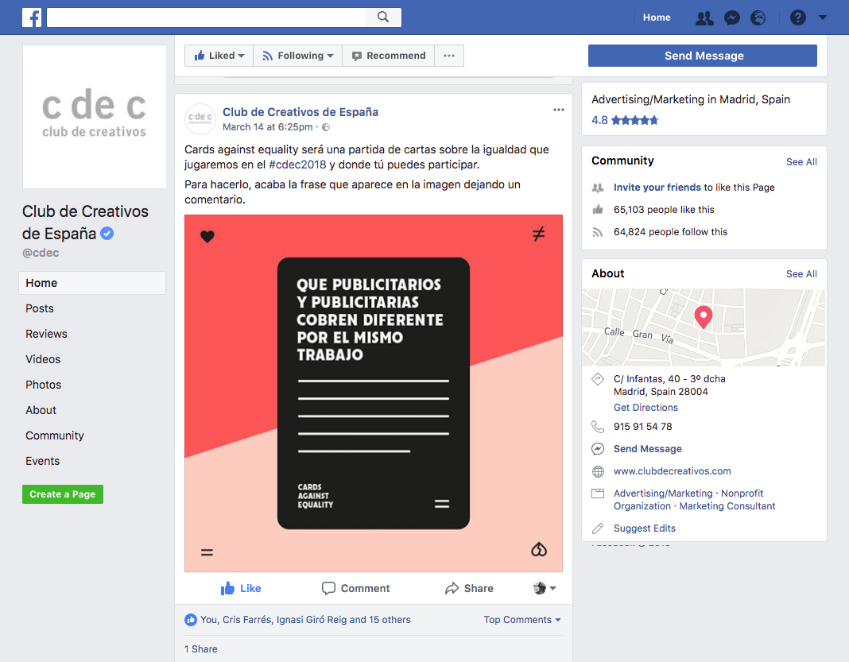
Task: Click the March 14 at 6:25pm timestamp
Action: pos(267,127)
